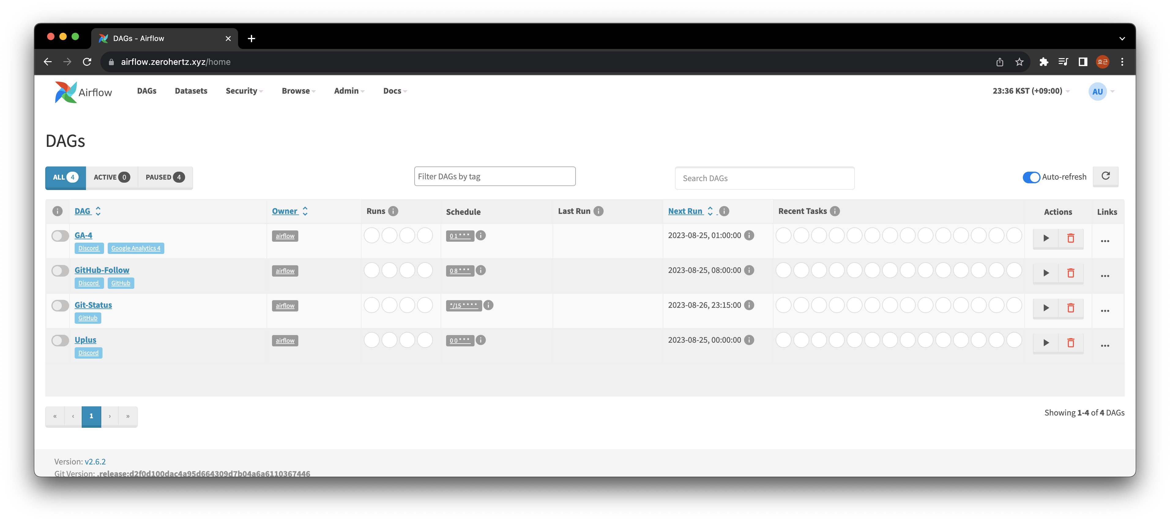
Task: Click the Filter DAGs by tag field
Action: tap(495, 176)
